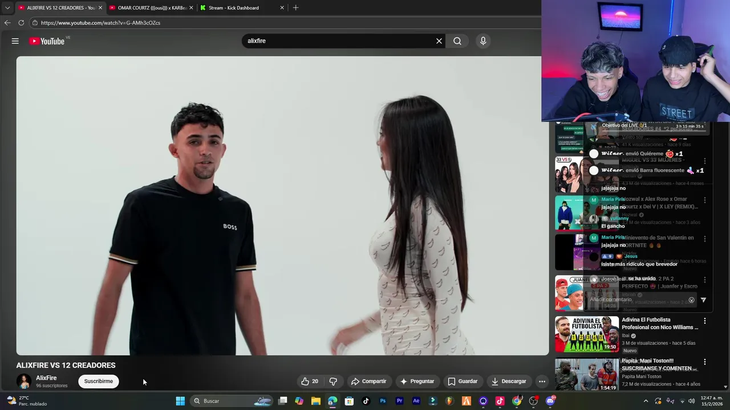
Task: Open JUANFER 2 PA 2 video thumbnail
Action: click(x=587, y=293)
